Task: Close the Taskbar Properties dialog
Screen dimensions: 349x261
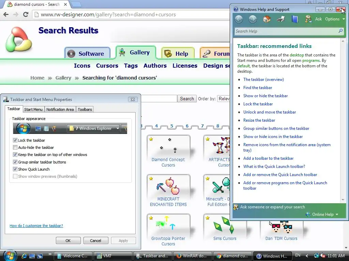Action: click(x=133, y=100)
